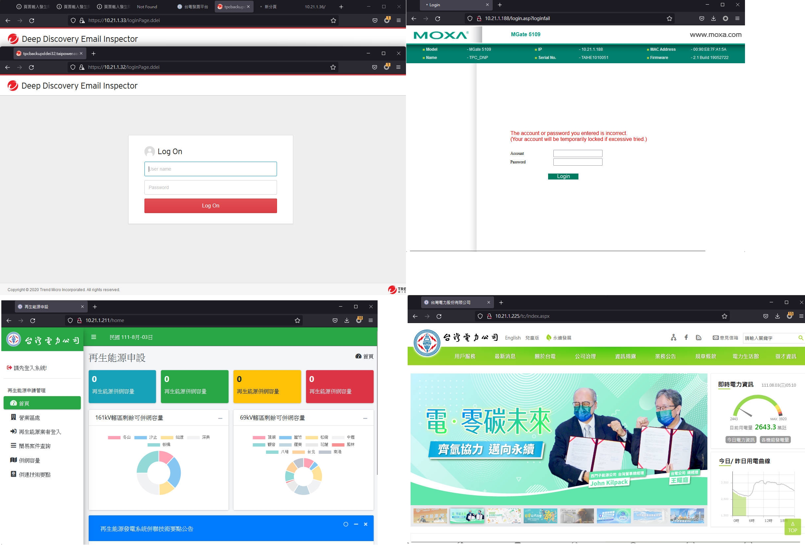805x546 pixels.
Task: Expand the 用戶服務 menu on the Taipower nav bar
Action: [x=465, y=357]
